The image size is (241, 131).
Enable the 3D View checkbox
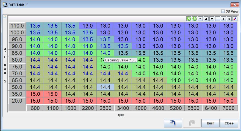(223, 11)
